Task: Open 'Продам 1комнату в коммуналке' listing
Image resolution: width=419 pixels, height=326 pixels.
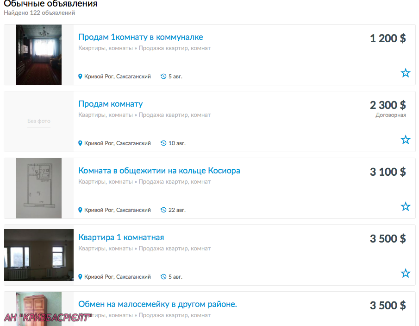Action: click(141, 37)
